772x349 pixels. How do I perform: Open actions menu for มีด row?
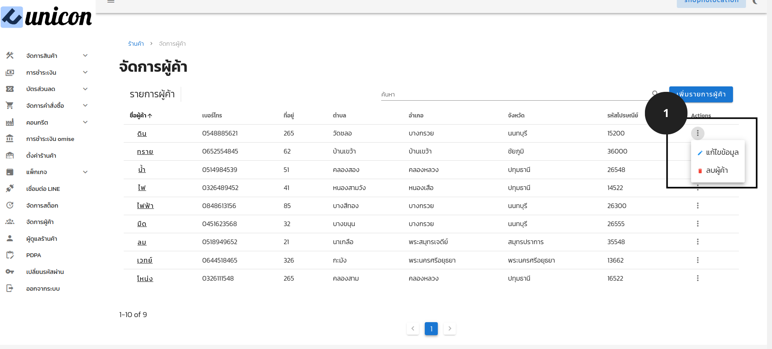point(697,224)
